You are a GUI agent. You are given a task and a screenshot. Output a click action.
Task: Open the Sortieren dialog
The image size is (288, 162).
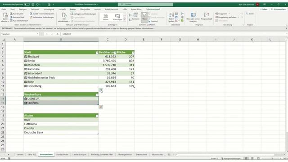coord(136,17)
